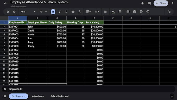Screen dimensions: 177x100
Task: Switch to the Salary Dashboard sheet tab
Action: tap(60, 96)
